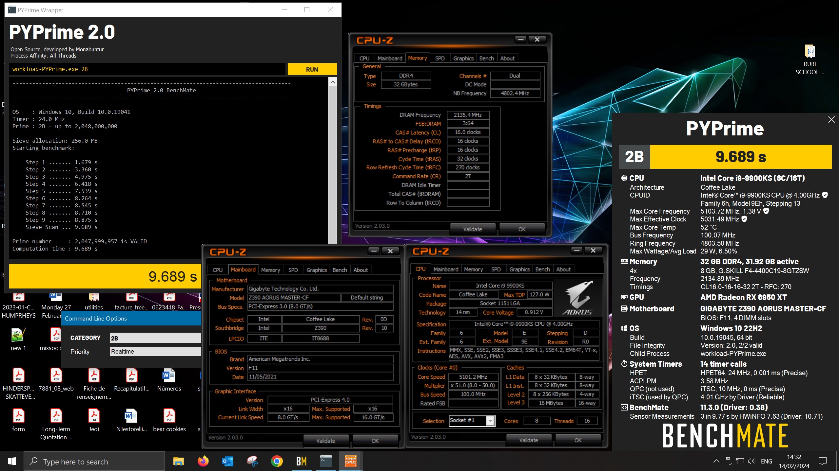
Task: Click the workload-PYPrime.exe 2B command field
Action: click(147, 69)
